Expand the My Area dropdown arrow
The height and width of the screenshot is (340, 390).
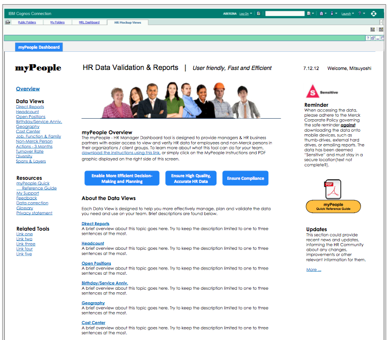336,13
